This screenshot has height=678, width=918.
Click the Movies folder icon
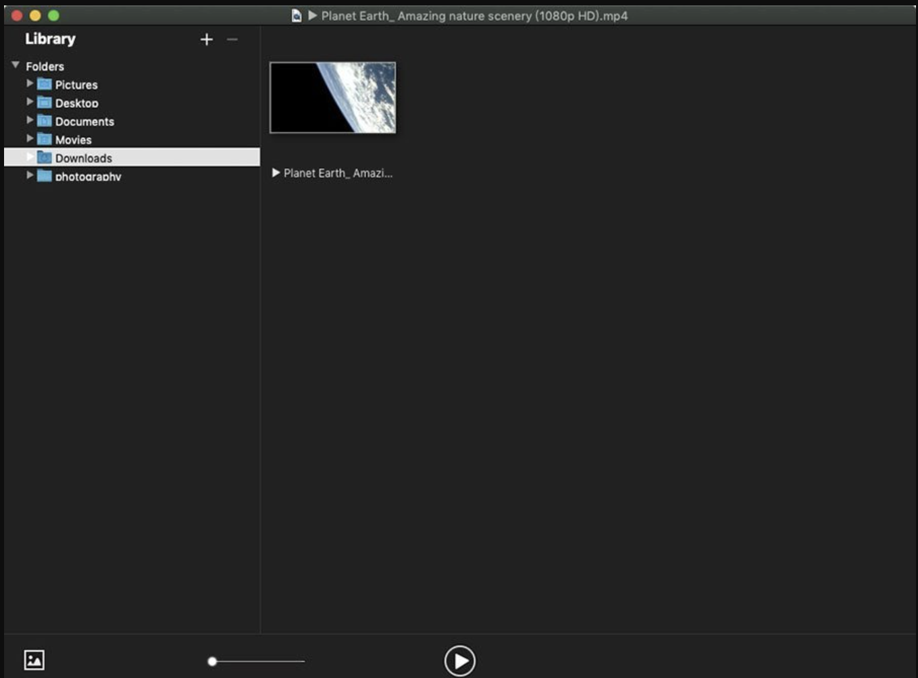pos(46,140)
